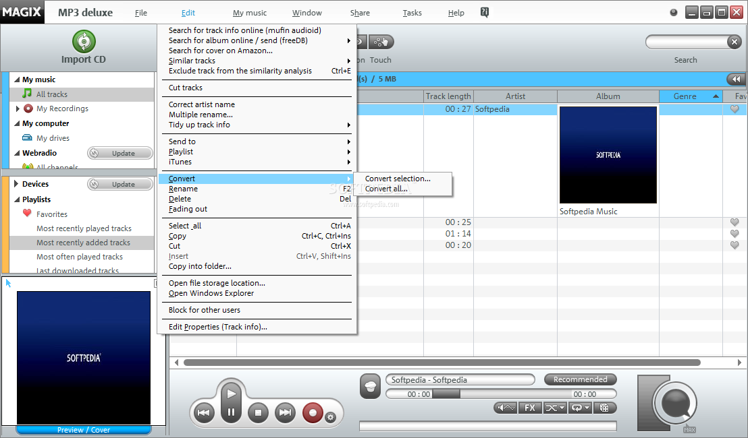The height and width of the screenshot is (438, 748).
Task: Collapse the Webradio tree node
Action: [x=17, y=153]
